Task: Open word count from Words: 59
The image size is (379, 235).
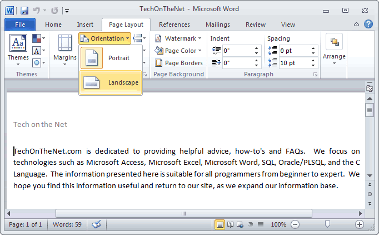Action: tap(67, 224)
